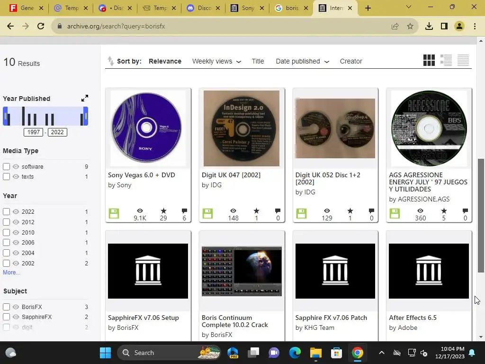Switch to extended list view
The width and height of the screenshot is (485, 364).
coord(446,60)
